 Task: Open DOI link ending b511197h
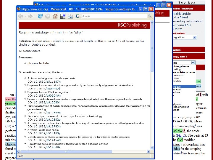tap(47, 82)
